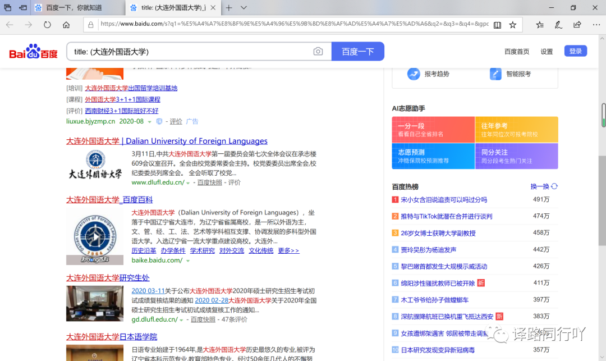Open the 历史沿革 sublink
Screen dimensions: 606x361
pos(144,250)
